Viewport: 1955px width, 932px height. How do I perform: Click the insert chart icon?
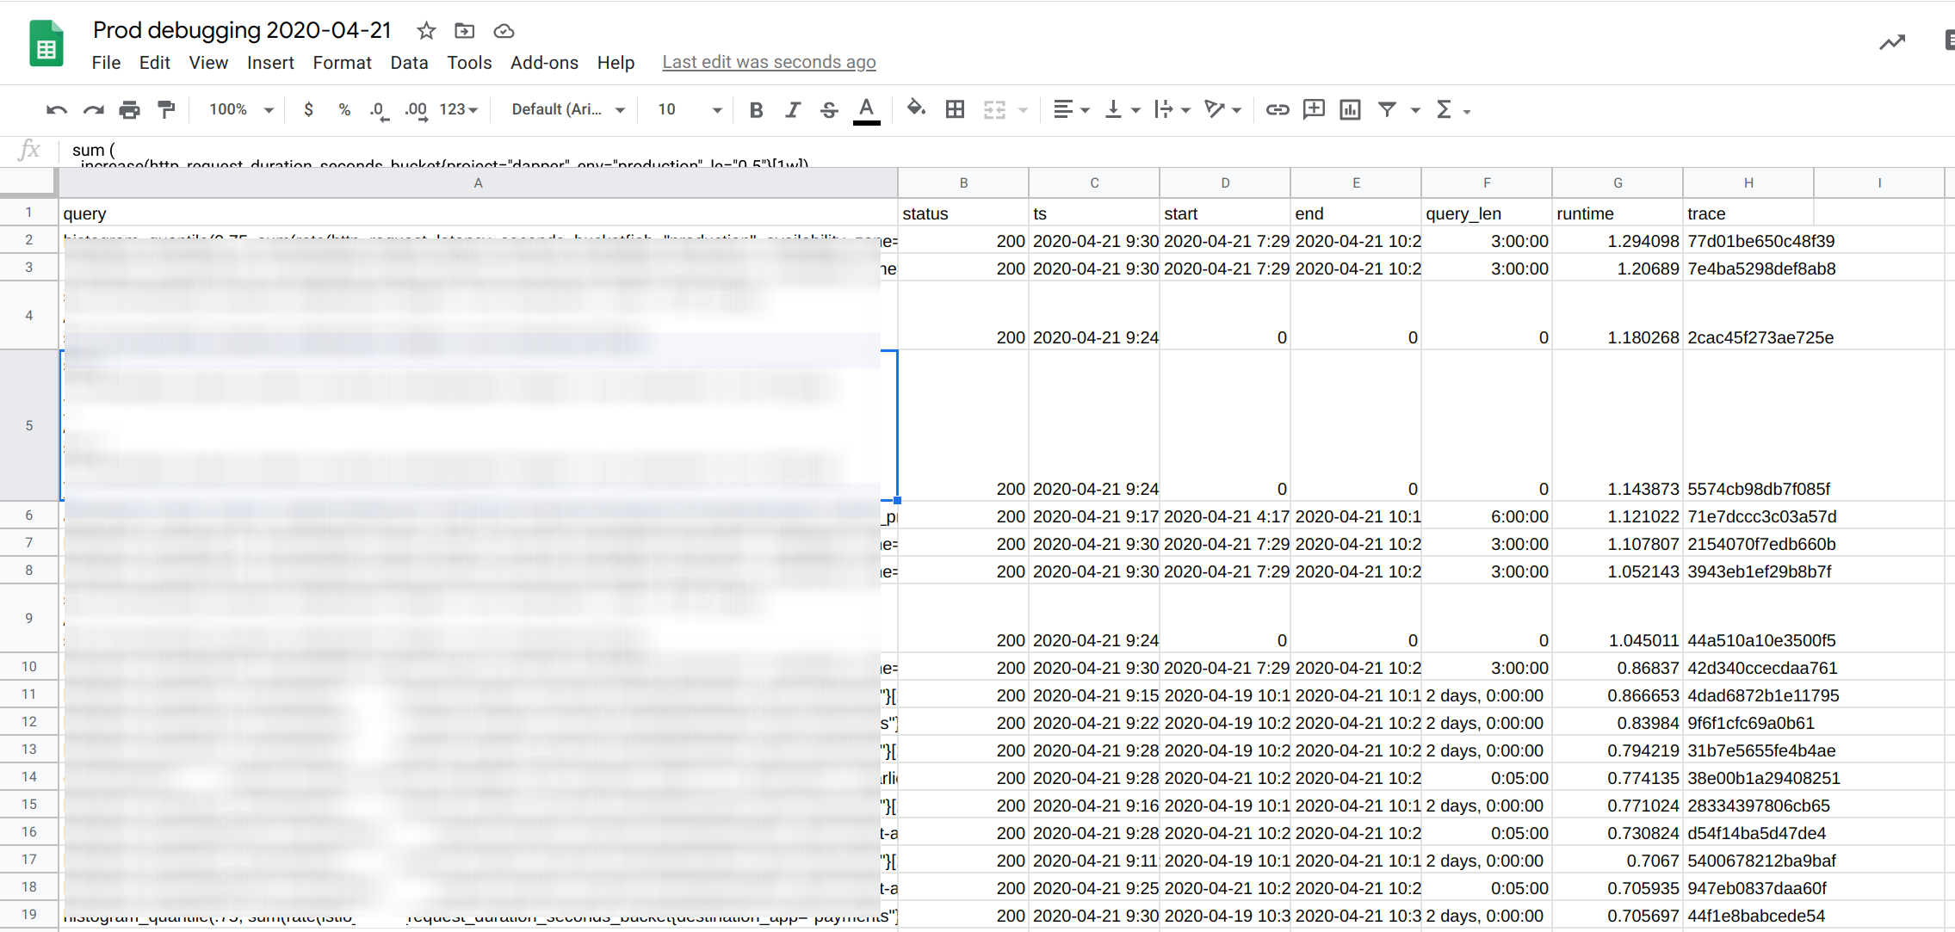point(1350,109)
